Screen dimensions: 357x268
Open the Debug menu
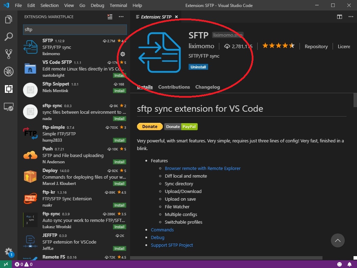click(97, 5)
